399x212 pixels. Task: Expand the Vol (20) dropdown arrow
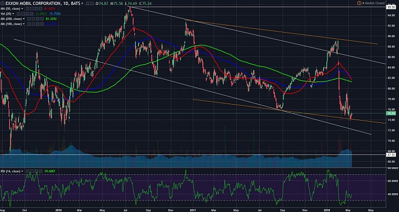tap(13, 13)
